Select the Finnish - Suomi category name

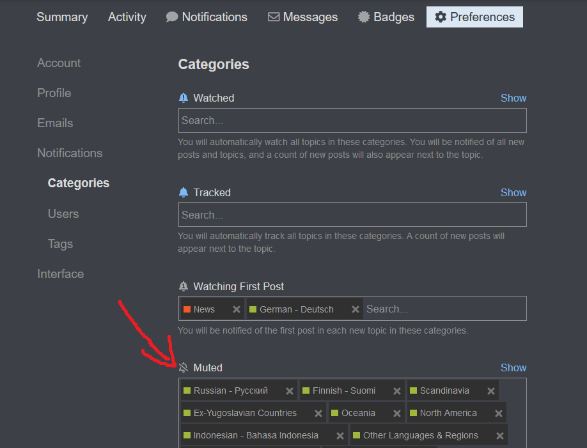[344, 390]
